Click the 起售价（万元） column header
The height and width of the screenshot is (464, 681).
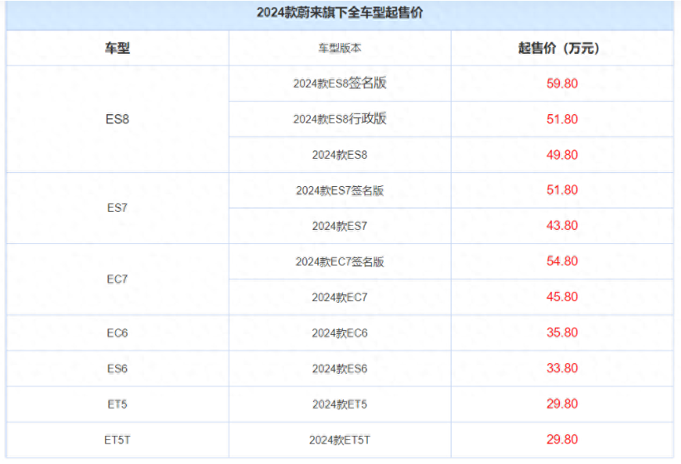click(x=562, y=48)
